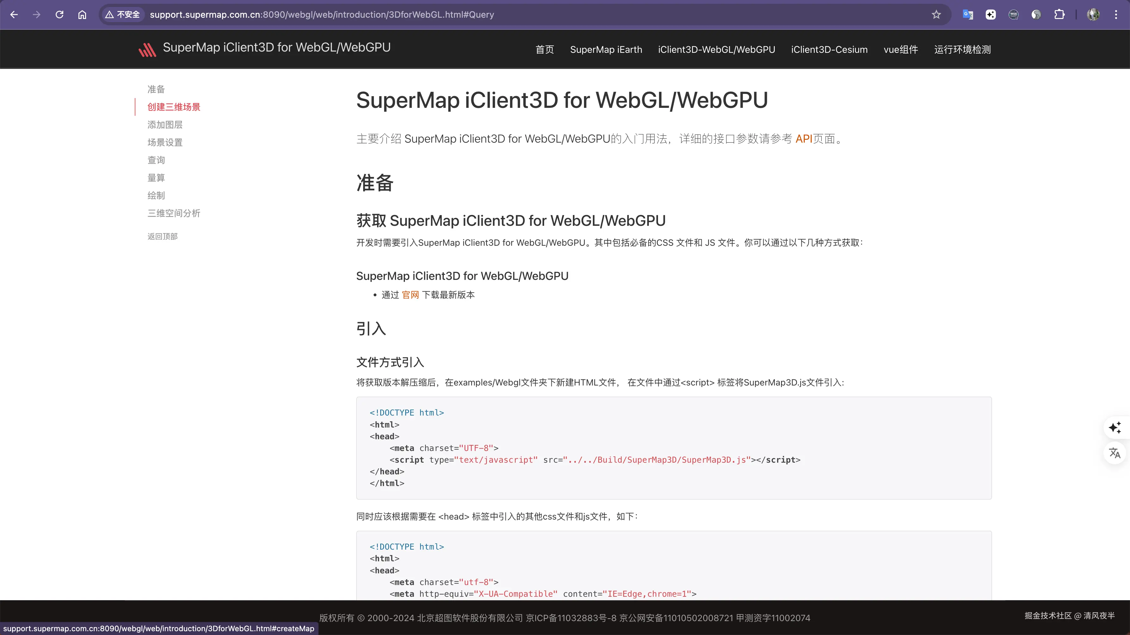1130x635 pixels.
Task: Click the browser back arrow
Action: 14,15
